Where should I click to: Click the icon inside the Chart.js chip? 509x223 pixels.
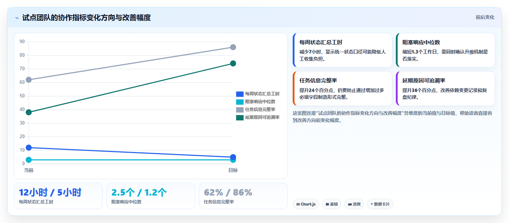[x=298, y=204]
